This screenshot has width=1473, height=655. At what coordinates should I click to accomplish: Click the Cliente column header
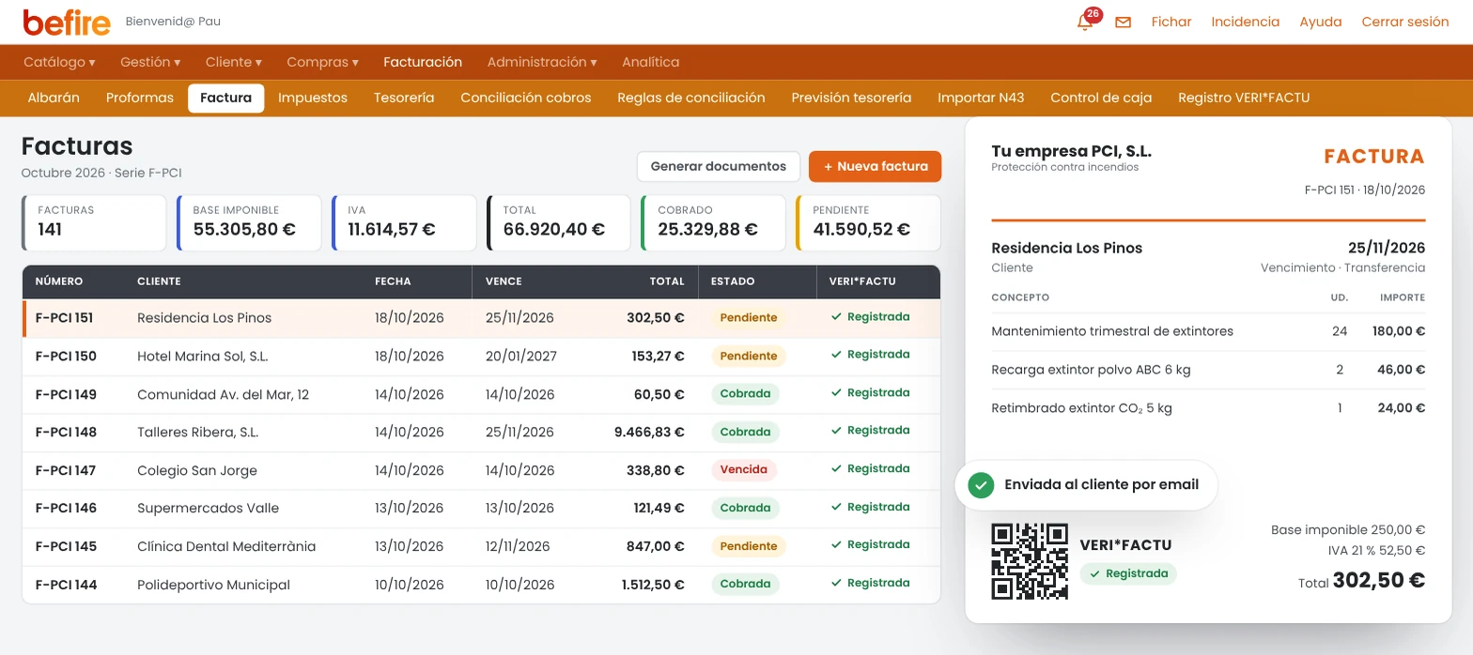pos(159,282)
